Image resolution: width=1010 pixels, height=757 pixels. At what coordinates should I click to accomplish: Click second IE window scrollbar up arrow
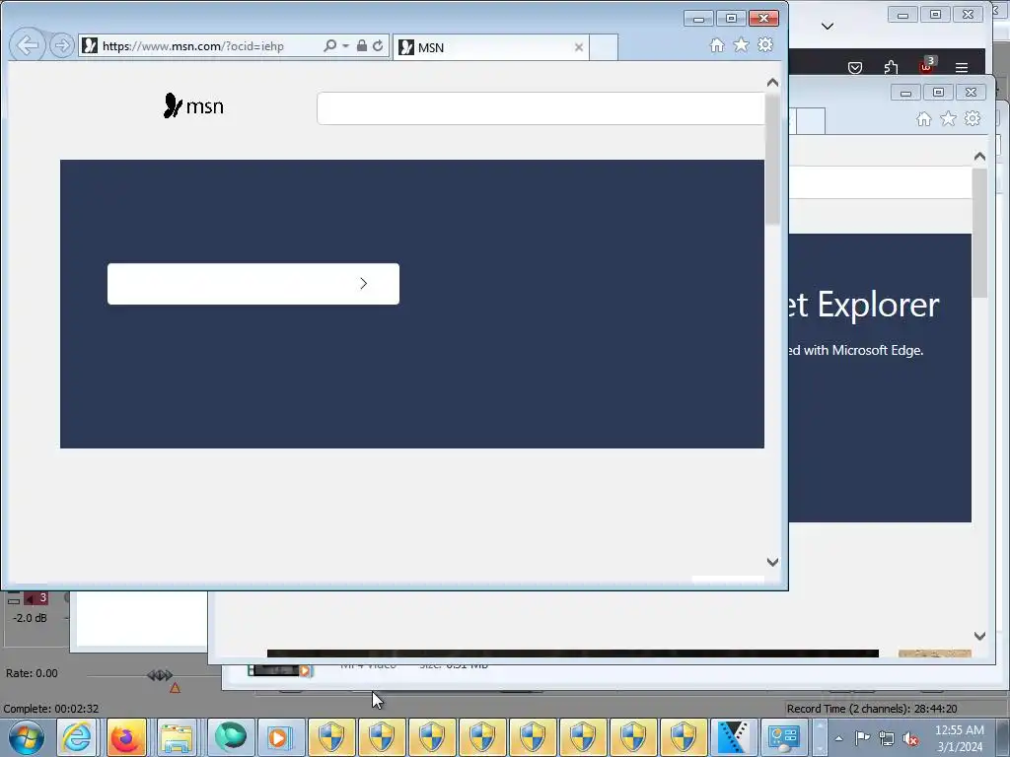tap(979, 157)
